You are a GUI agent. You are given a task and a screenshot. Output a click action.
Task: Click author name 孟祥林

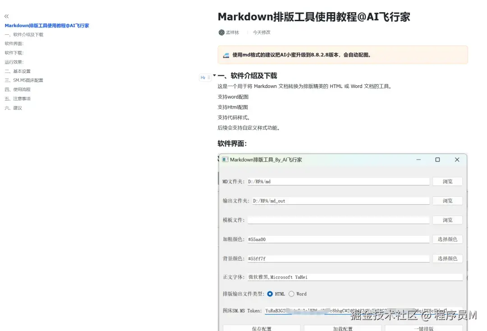232,32
